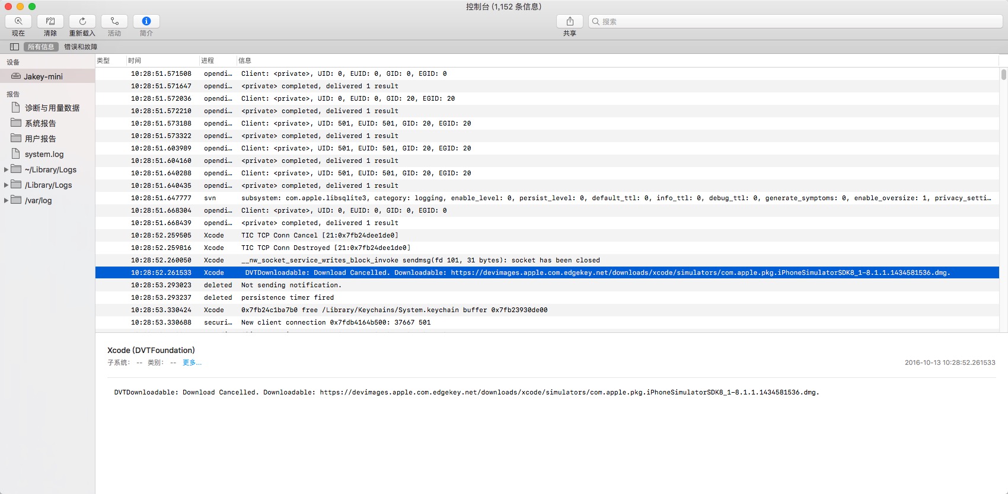Select row at 10:28:51.571647

tap(547, 86)
